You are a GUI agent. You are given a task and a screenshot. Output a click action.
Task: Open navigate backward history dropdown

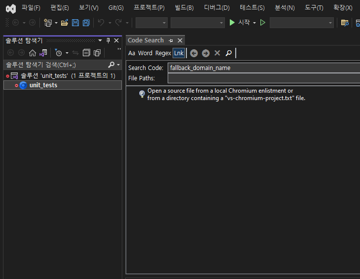[x=24, y=23]
